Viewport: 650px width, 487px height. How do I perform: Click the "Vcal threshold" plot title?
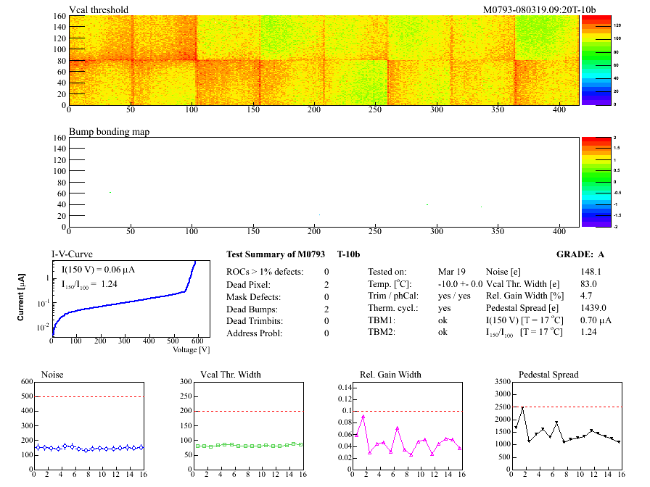click(x=99, y=9)
